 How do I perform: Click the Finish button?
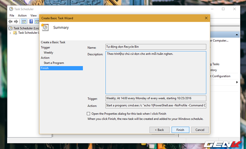180,130
